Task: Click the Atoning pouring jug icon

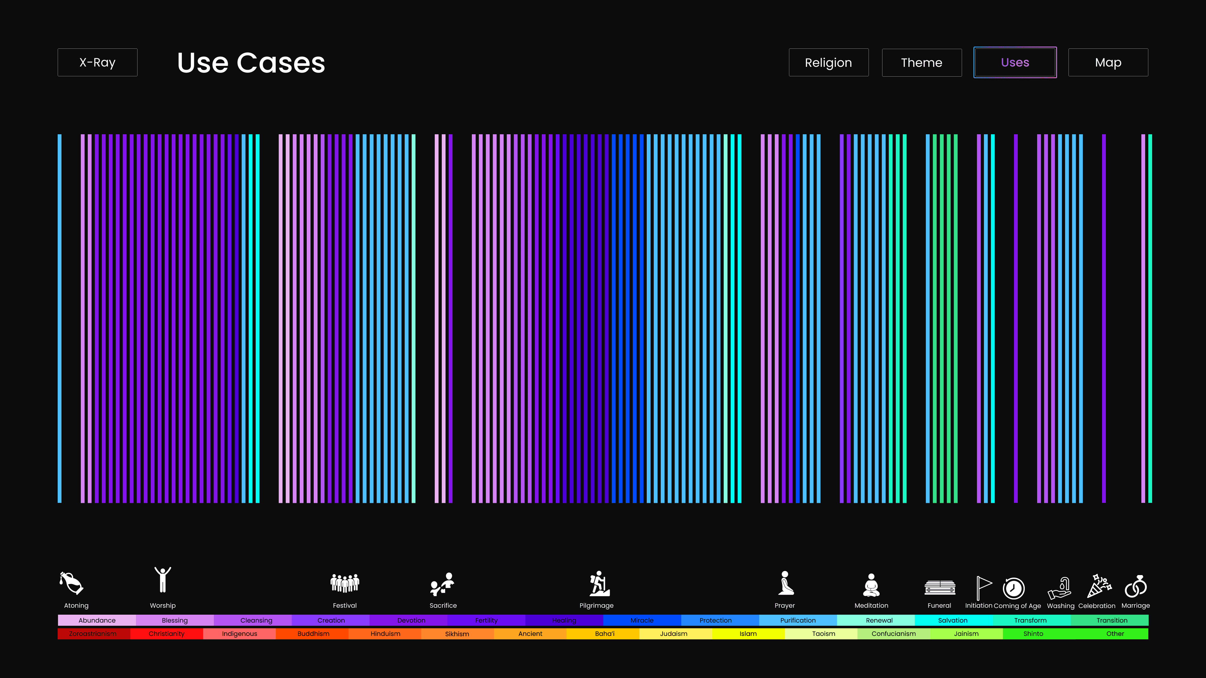Action: pyautogui.click(x=71, y=583)
